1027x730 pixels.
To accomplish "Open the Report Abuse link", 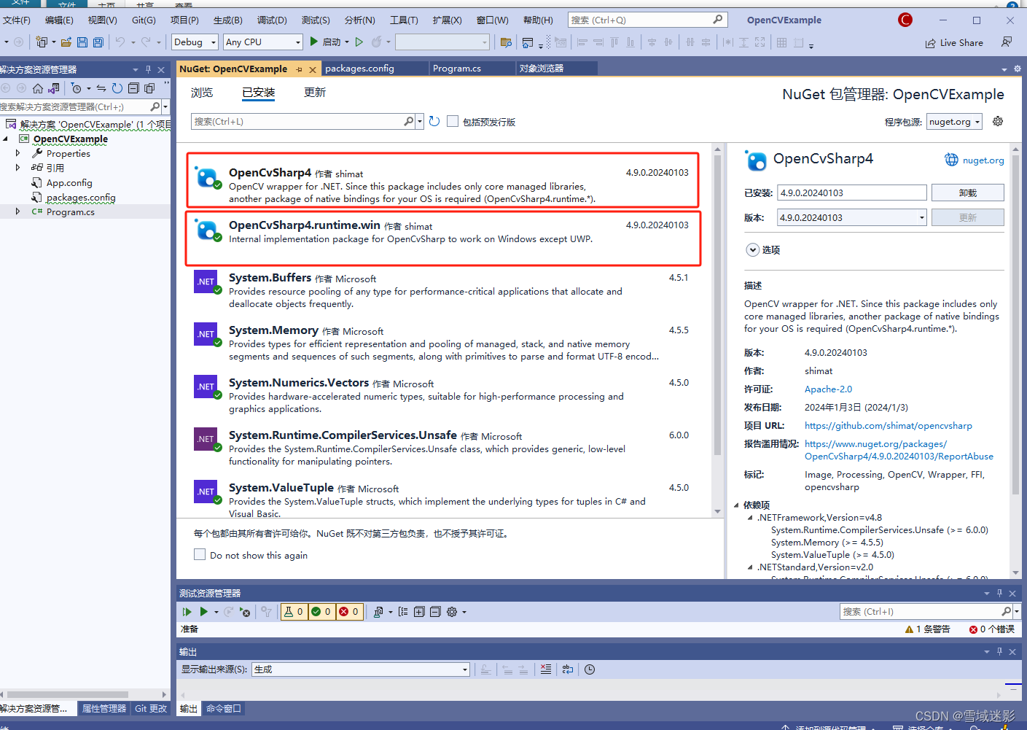I will (x=899, y=450).
